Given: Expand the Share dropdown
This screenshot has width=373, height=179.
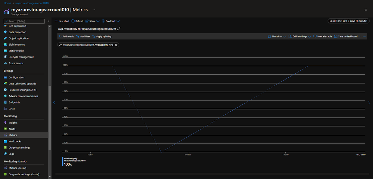Looking at the screenshot, I should click(98, 21).
